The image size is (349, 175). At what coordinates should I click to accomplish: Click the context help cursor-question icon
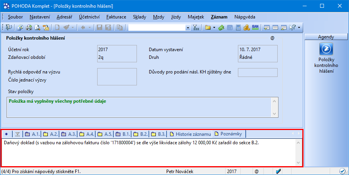coord(292,28)
